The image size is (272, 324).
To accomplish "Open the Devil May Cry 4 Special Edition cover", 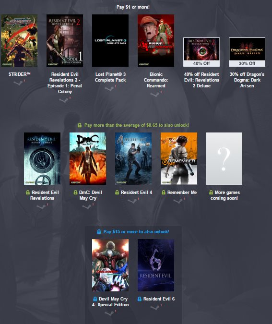I will (x=110, y=265).
